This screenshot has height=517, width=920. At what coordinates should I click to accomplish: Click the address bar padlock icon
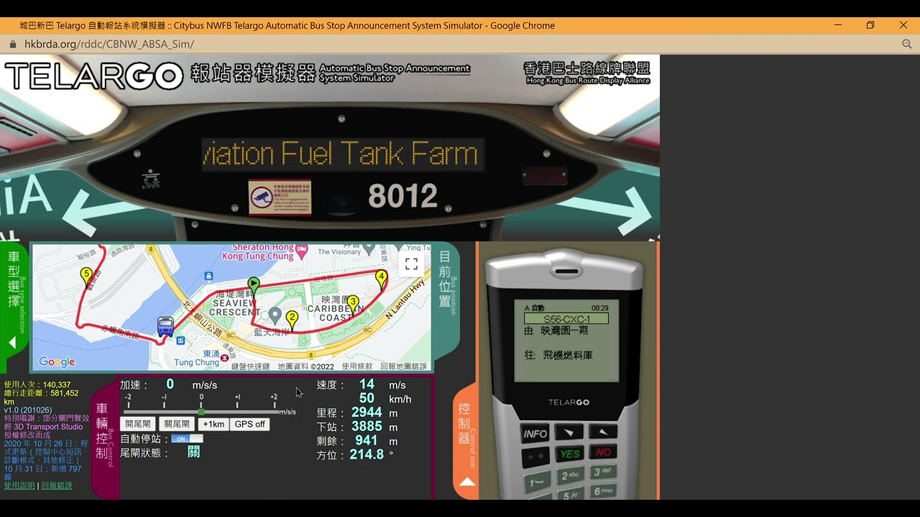pos(12,44)
